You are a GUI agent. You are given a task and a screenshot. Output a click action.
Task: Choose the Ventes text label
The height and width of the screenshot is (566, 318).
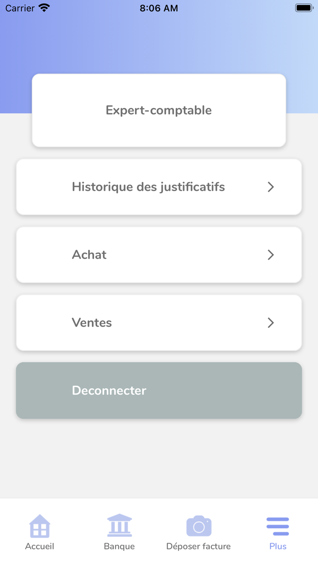92,323
